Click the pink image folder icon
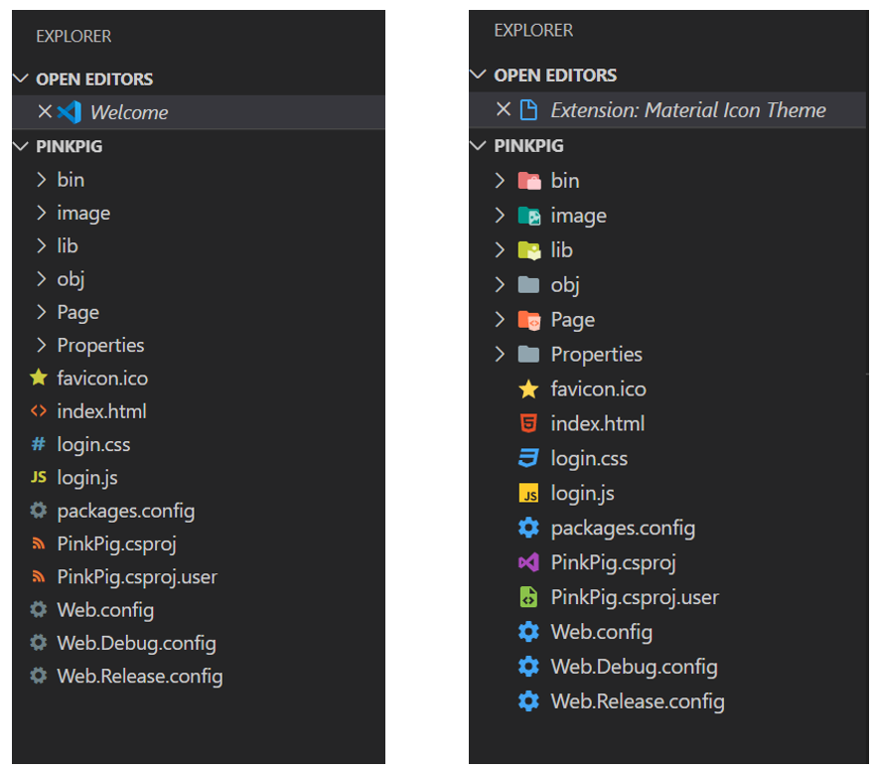 [529, 215]
